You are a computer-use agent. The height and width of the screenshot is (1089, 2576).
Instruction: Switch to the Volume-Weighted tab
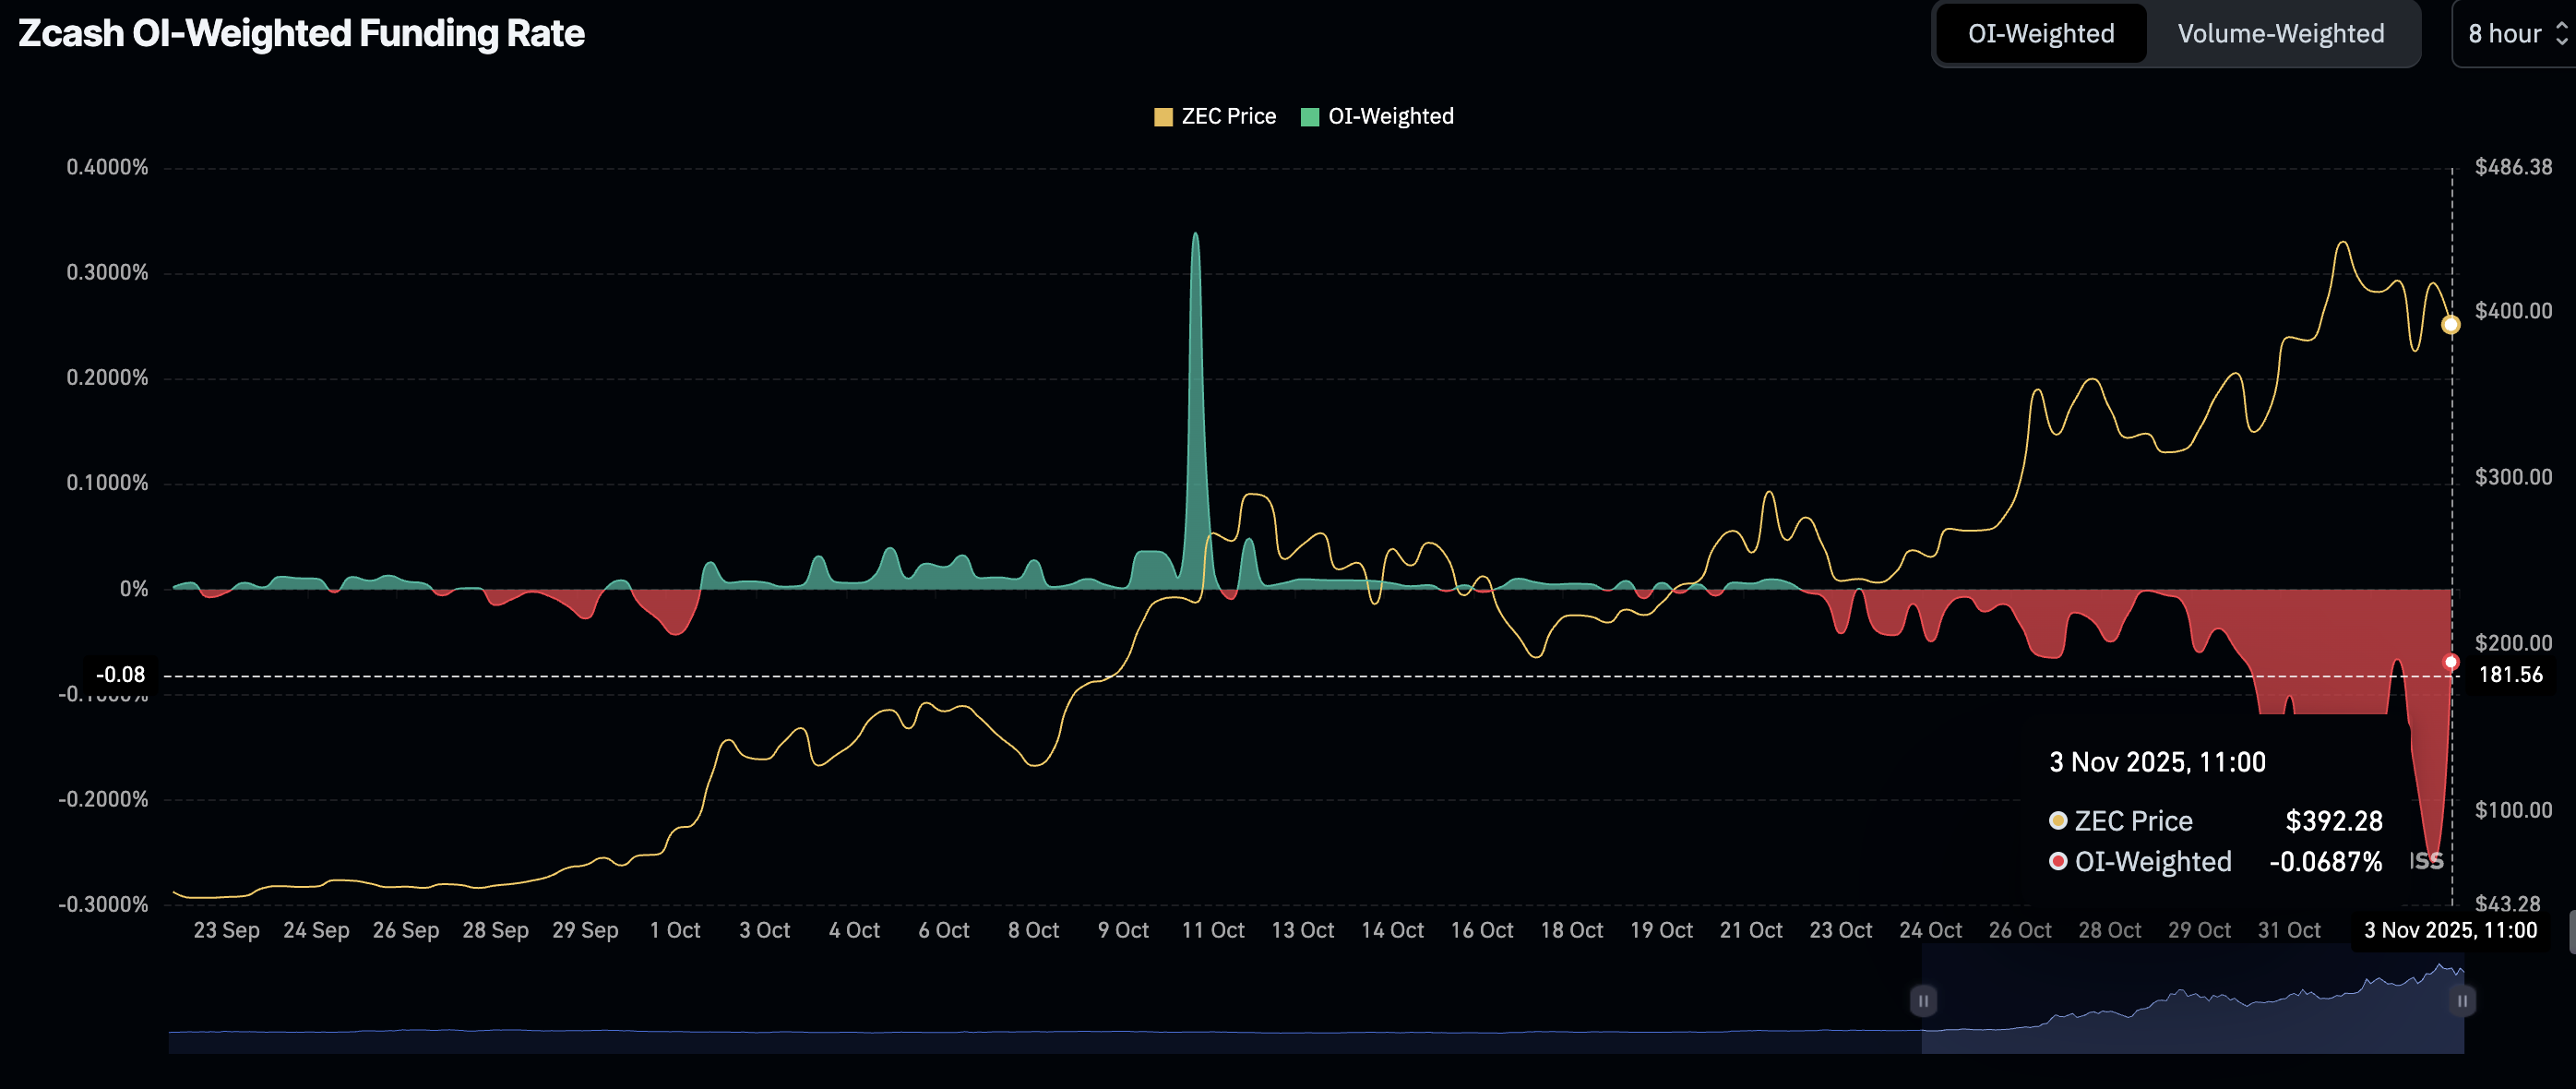(2280, 34)
